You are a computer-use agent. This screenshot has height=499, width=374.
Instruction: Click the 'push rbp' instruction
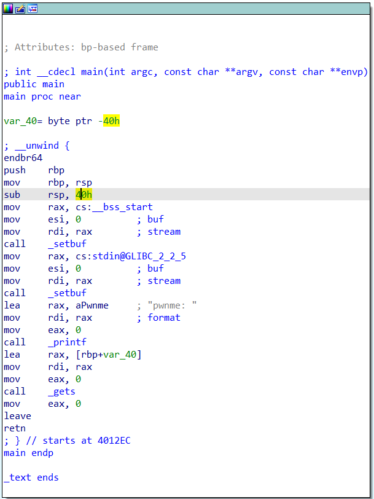(34, 171)
